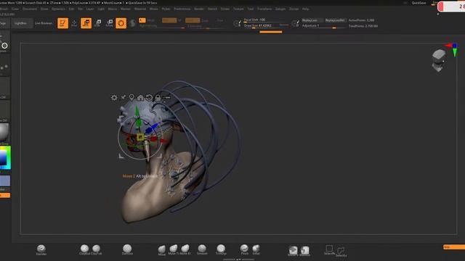Reset gizmo orientation with circular arrow icon
Image resolution: width=465 pixels, height=261 pixels.
pos(149,98)
